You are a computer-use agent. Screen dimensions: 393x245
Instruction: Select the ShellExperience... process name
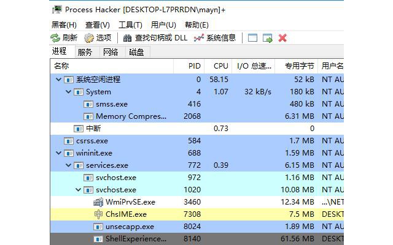point(136,239)
